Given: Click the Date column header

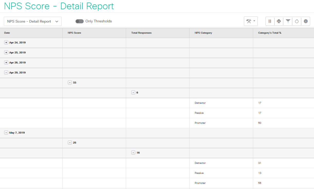Looking at the screenshot, I should [7, 33].
